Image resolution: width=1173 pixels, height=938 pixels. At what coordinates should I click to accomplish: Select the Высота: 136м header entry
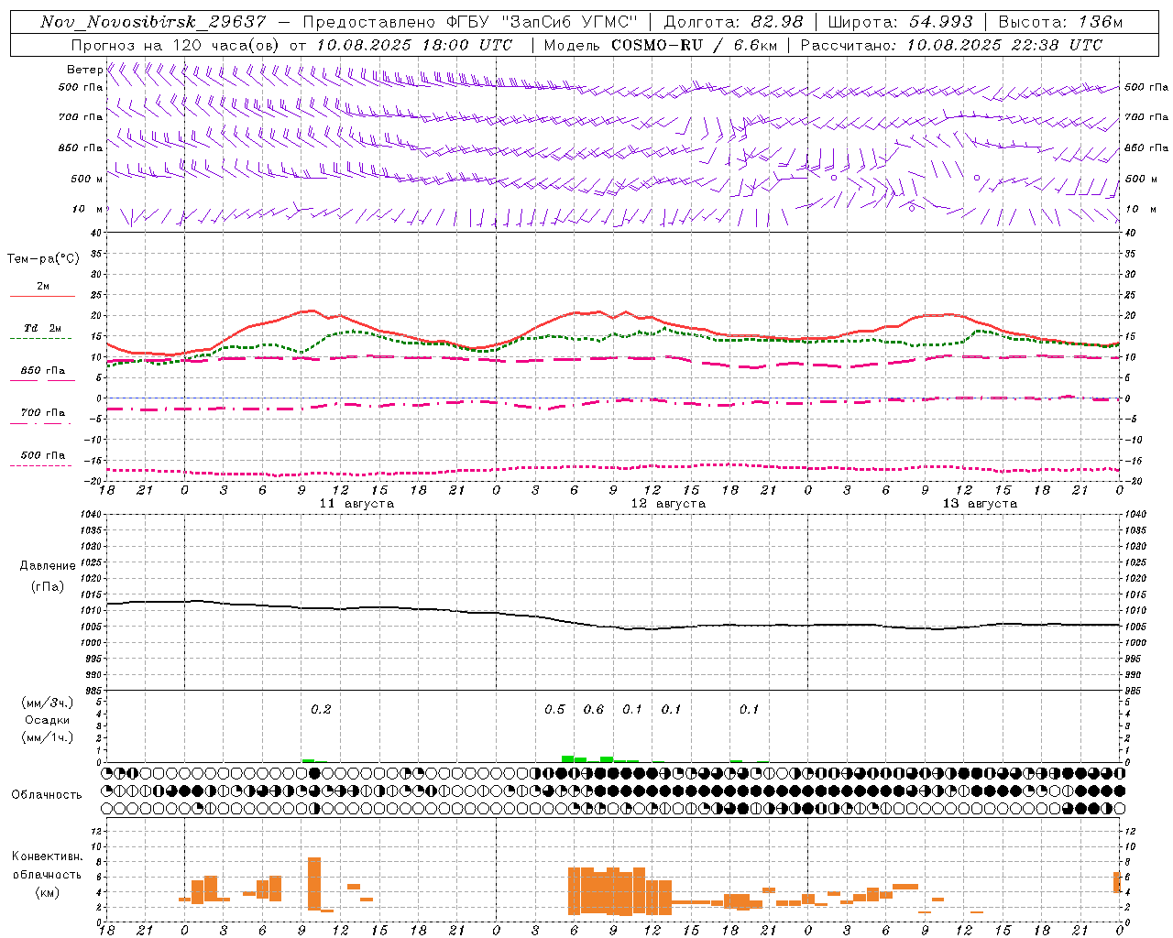tap(1060, 22)
